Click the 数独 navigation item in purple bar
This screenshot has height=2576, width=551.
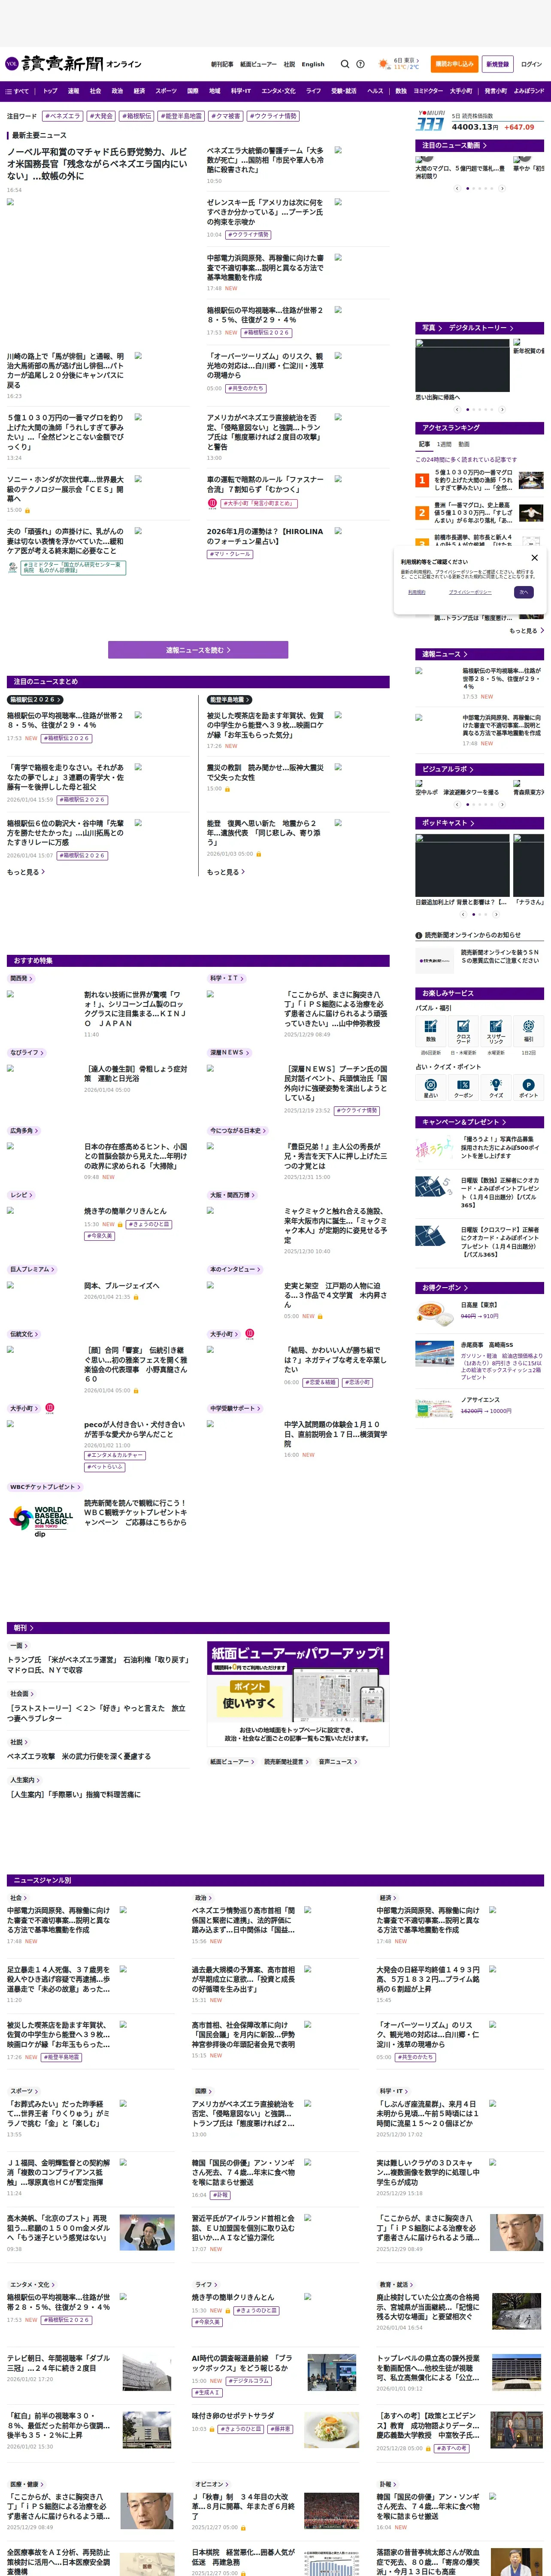(401, 91)
